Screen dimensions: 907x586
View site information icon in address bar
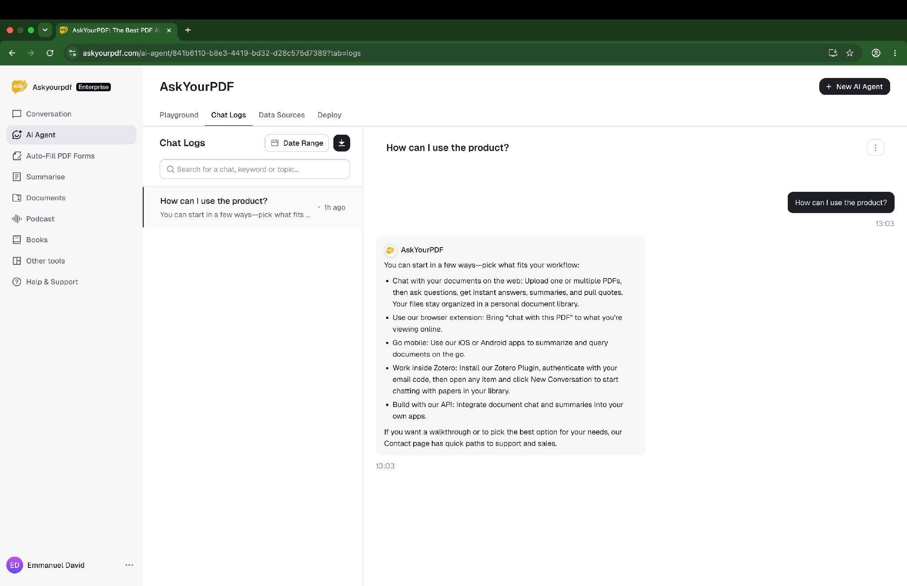click(x=72, y=53)
